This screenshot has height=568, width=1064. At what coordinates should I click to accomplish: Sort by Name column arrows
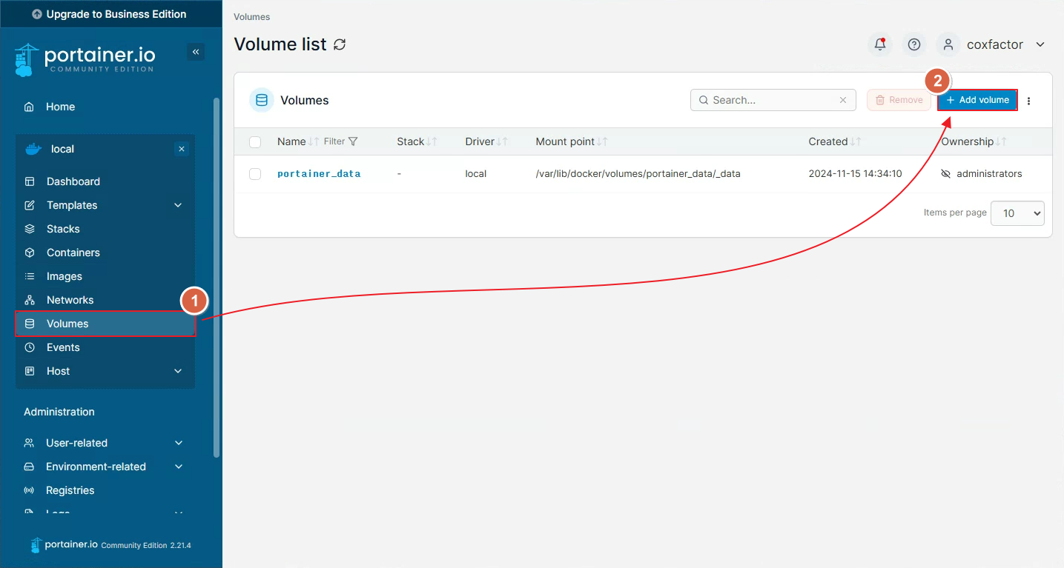(x=314, y=141)
